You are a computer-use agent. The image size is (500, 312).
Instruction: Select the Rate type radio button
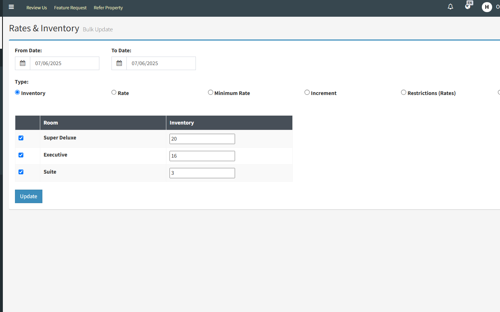(114, 92)
